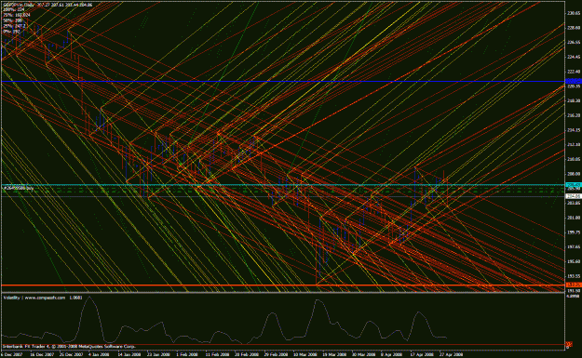Click the 228.60 price axis label
The width and height of the screenshot is (582, 358).
(574, 28)
